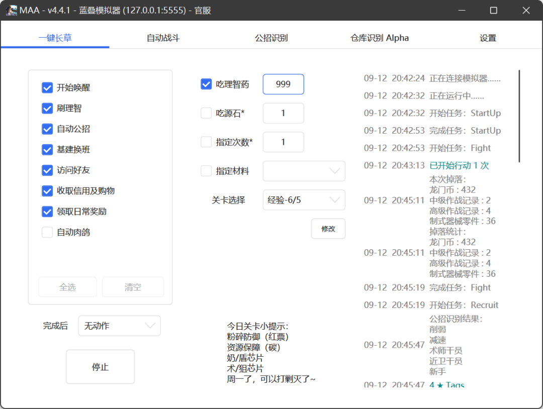The image size is (543, 409).
Task: Open the 公招识别 tab
Action: tap(271, 38)
